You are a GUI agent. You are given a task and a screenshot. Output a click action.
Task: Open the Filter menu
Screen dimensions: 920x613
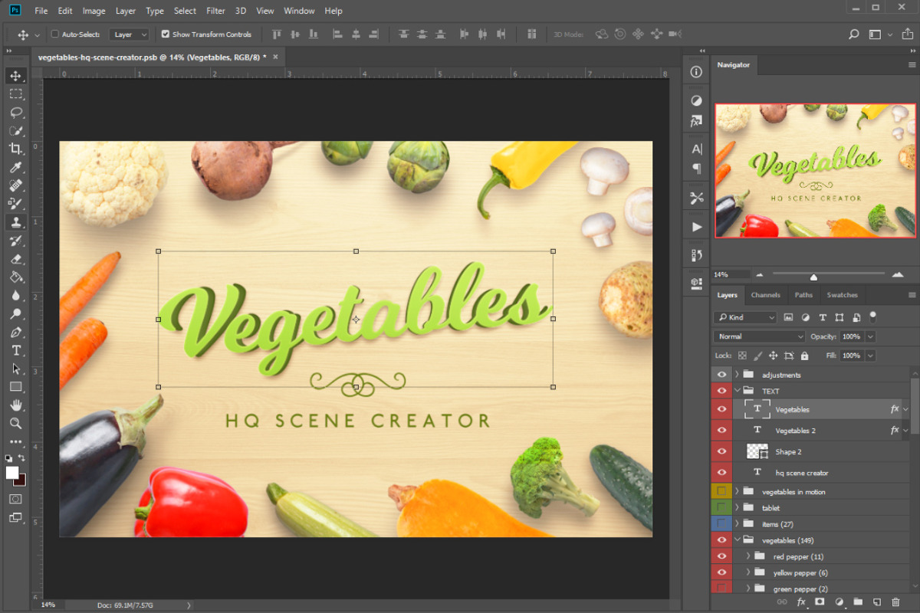[215, 11]
